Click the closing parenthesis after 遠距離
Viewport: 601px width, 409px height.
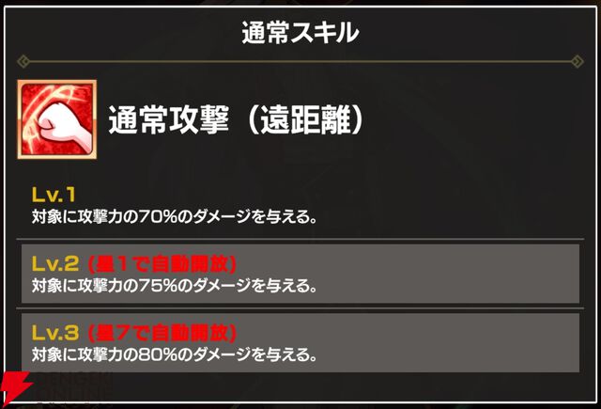click(x=352, y=121)
